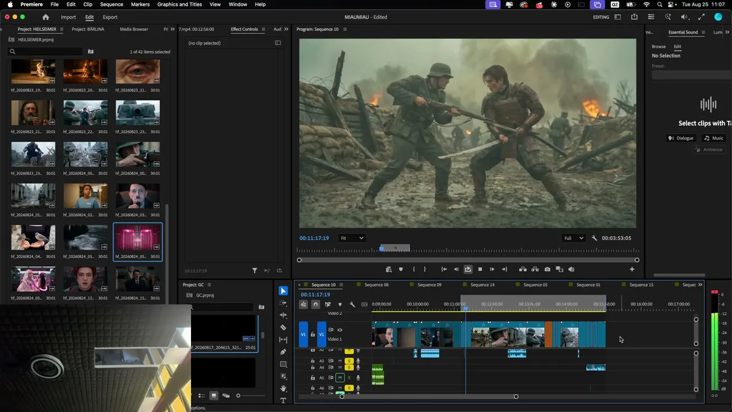The height and width of the screenshot is (412, 732).
Task: Switch to Browse in Essential Sound
Action: tap(659, 46)
